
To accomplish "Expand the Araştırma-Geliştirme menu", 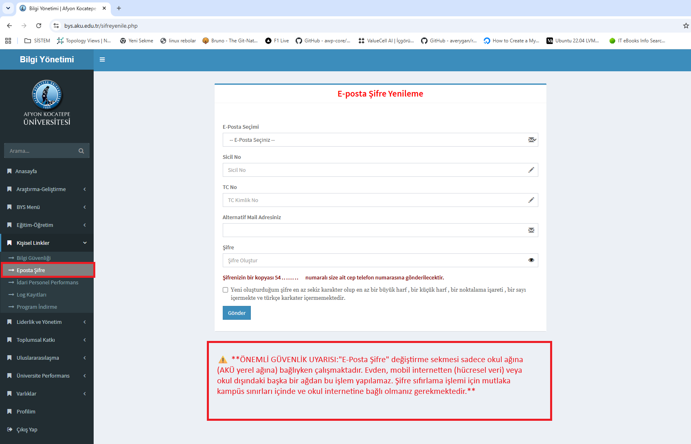I will click(47, 189).
